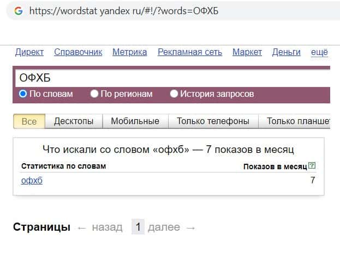The image size is (340, 259).
Task: Select the По словам radio button
Action: tap(23, 94)
